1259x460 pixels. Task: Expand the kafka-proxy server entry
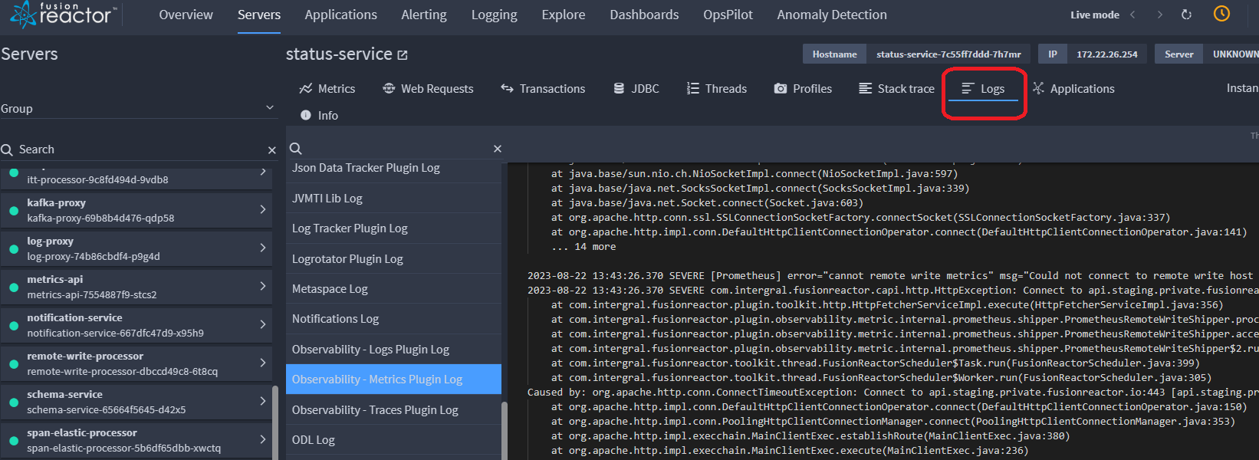(x=263, y=209)
